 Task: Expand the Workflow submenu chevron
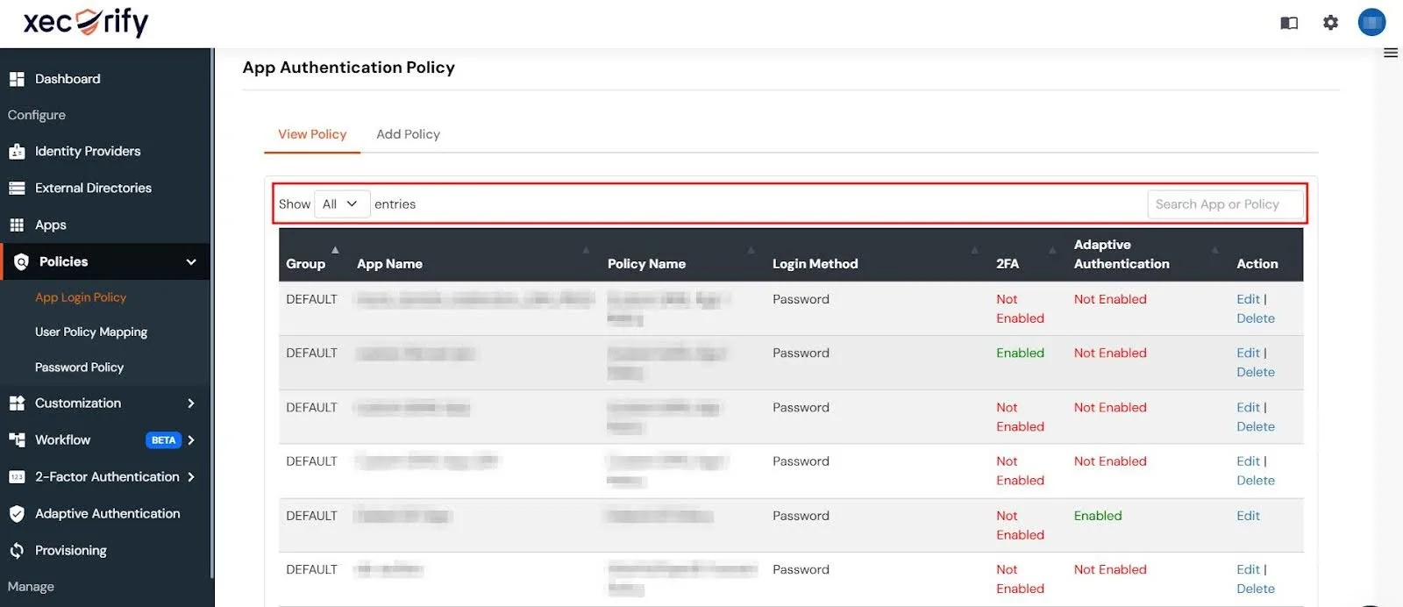tap(191, 440)
